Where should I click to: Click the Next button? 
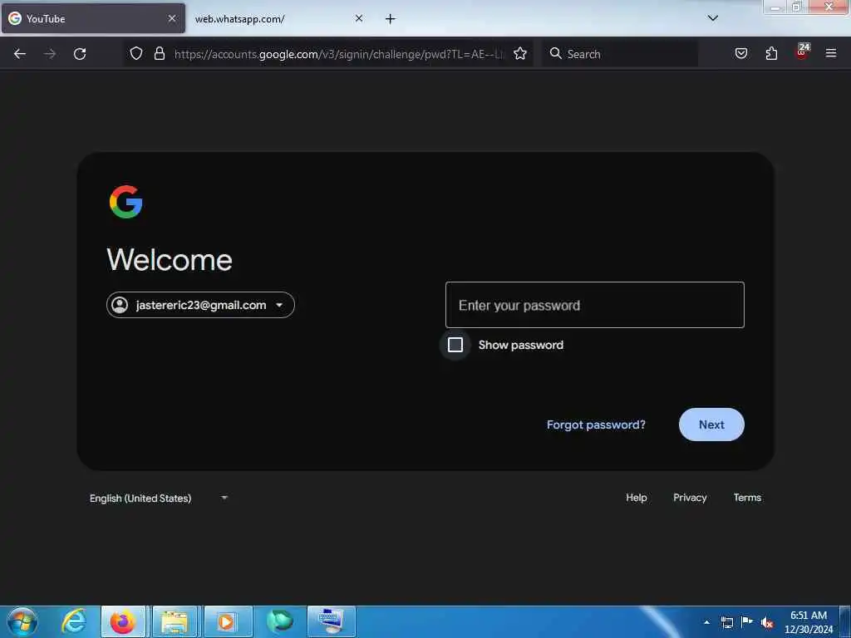(x=711, y=425)
